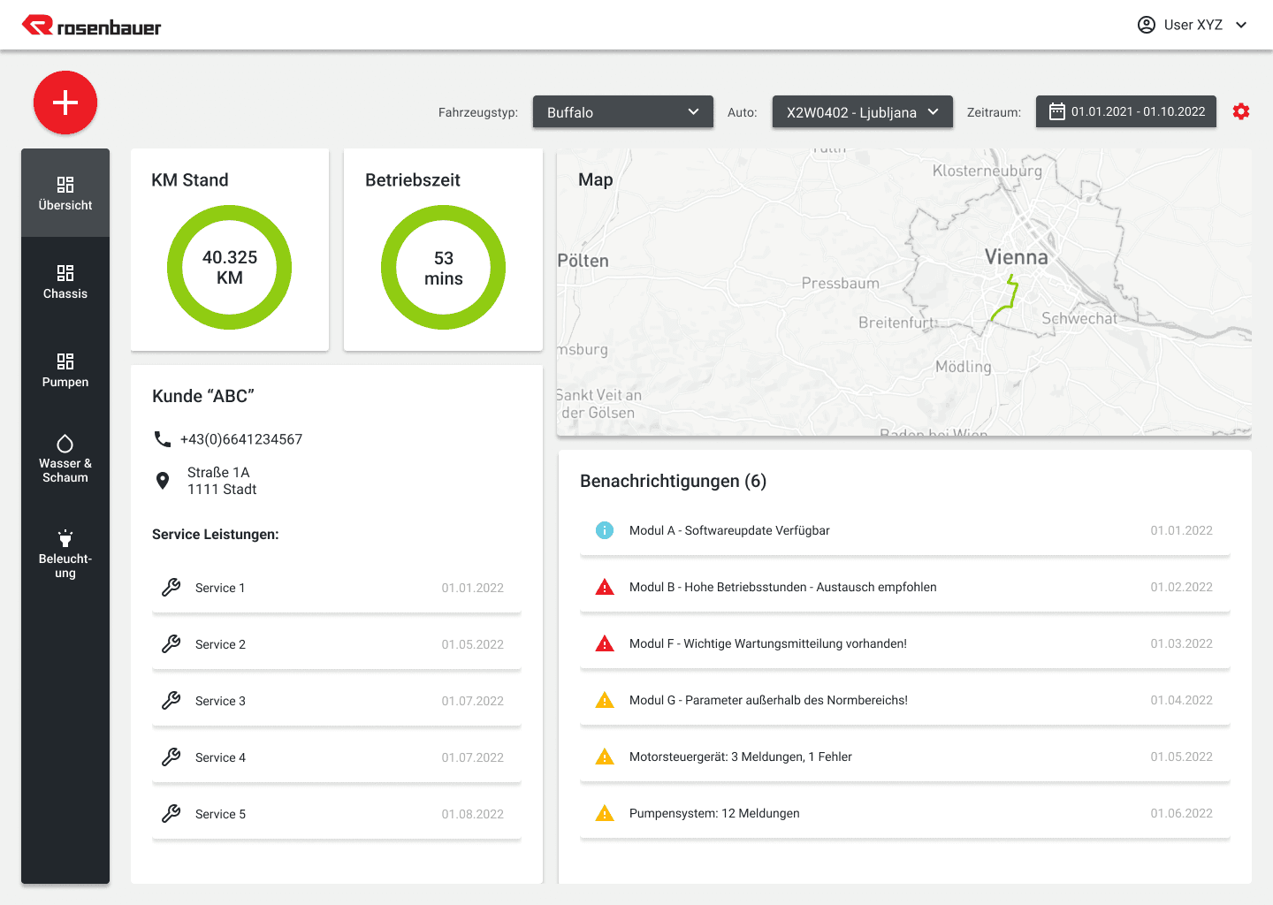
Task: Click address Straße 1A 1111 Stadt
Action: 222,481
